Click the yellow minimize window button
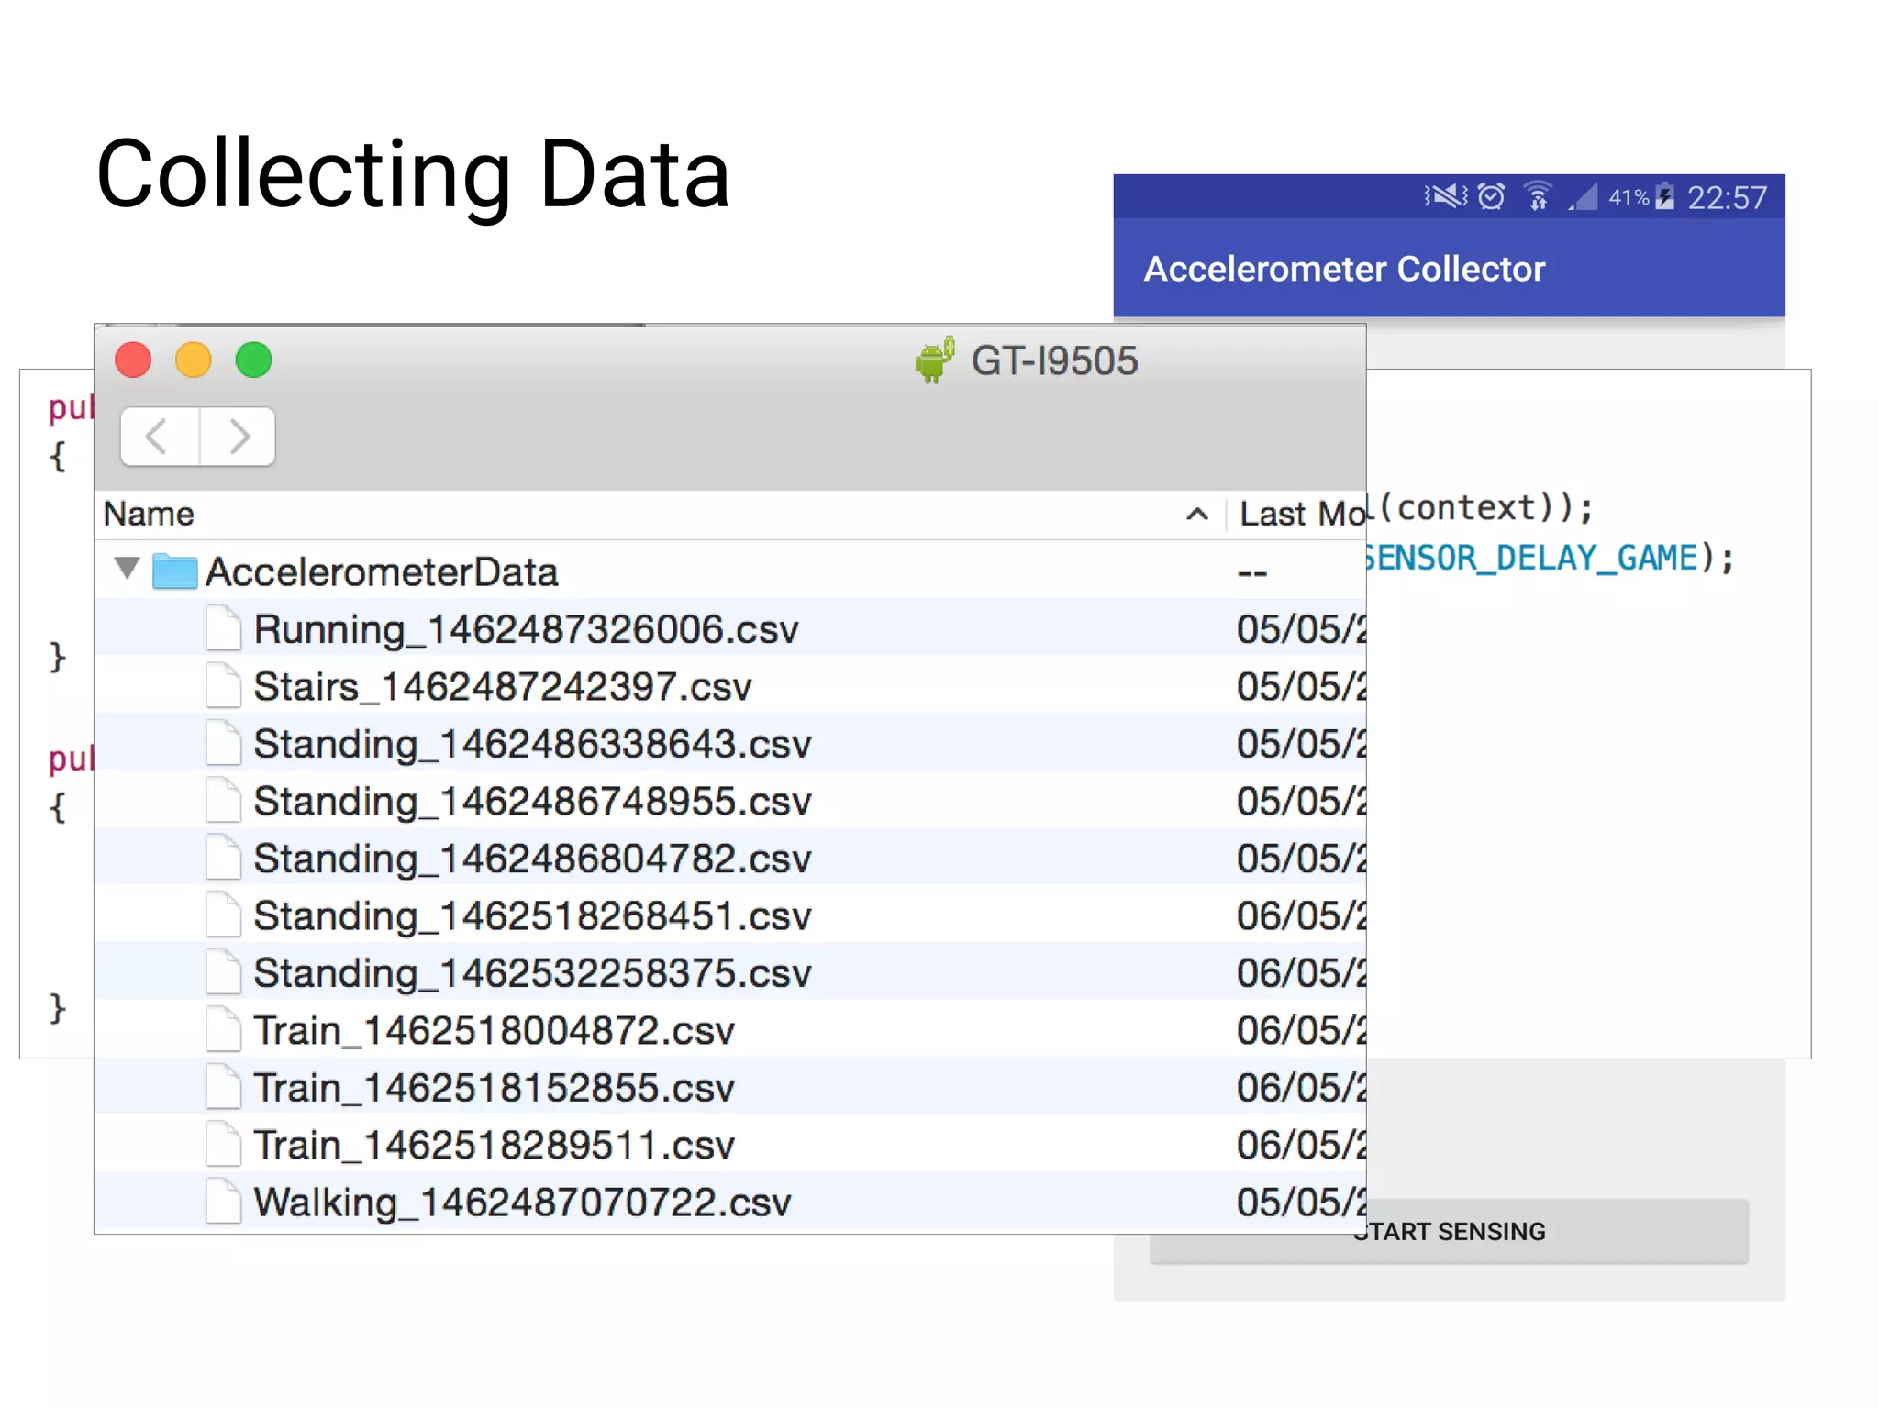The image size is (1879, 1408). click(193, 360)
